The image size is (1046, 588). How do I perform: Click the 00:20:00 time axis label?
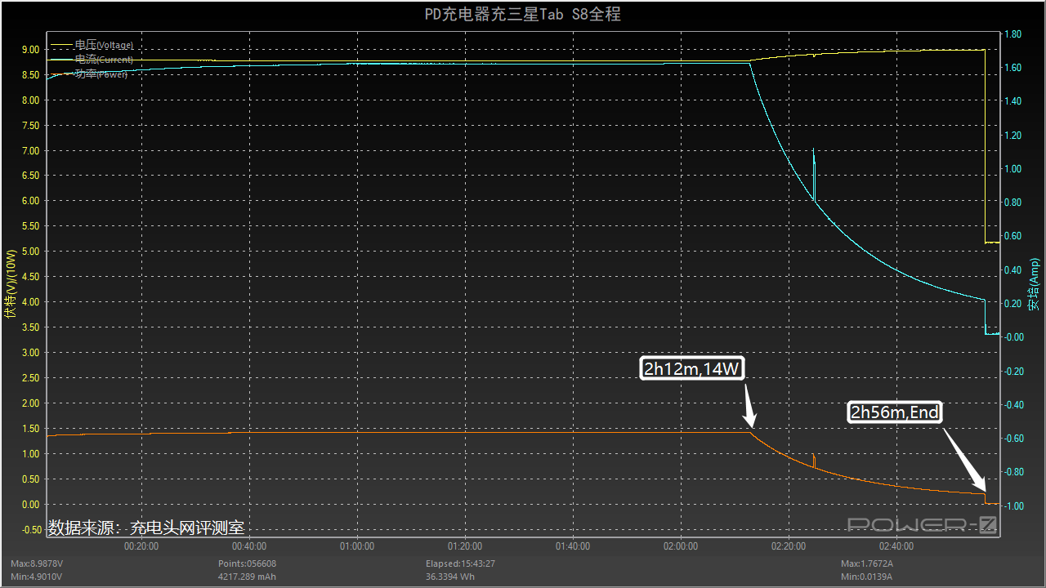(141, 546)
